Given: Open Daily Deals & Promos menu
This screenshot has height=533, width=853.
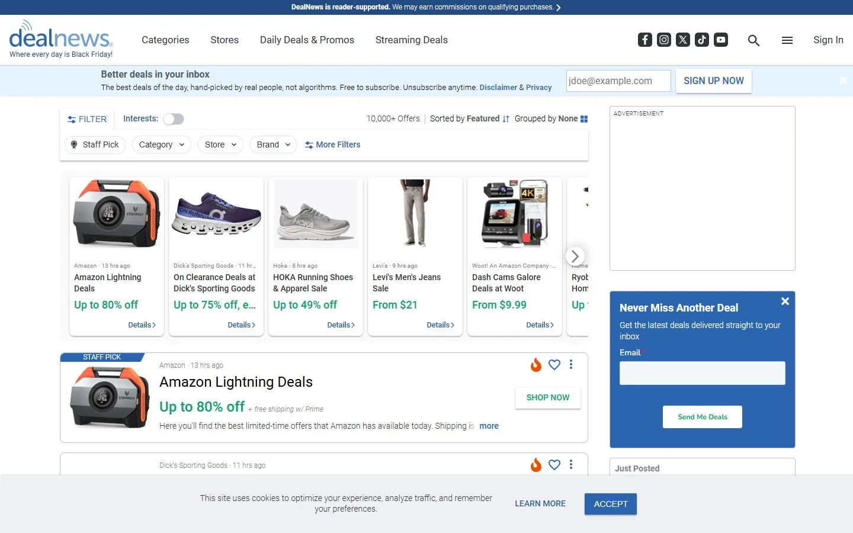Looking at the screenshot, I should 307,40.
